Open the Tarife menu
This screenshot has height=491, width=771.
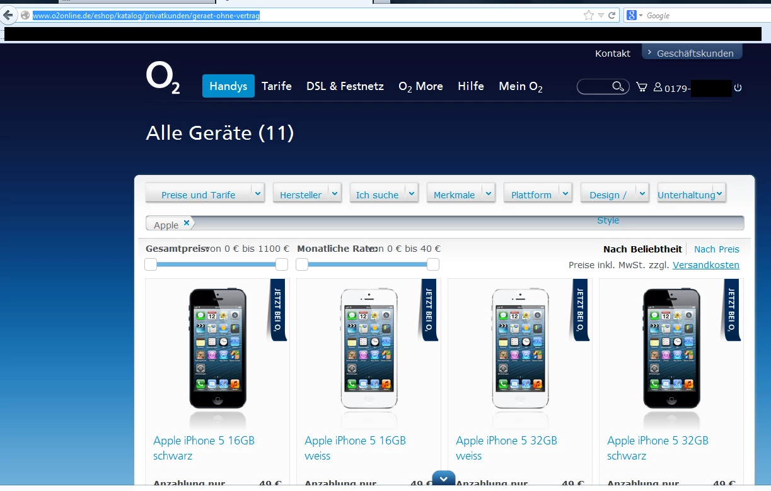pos(277,86)
